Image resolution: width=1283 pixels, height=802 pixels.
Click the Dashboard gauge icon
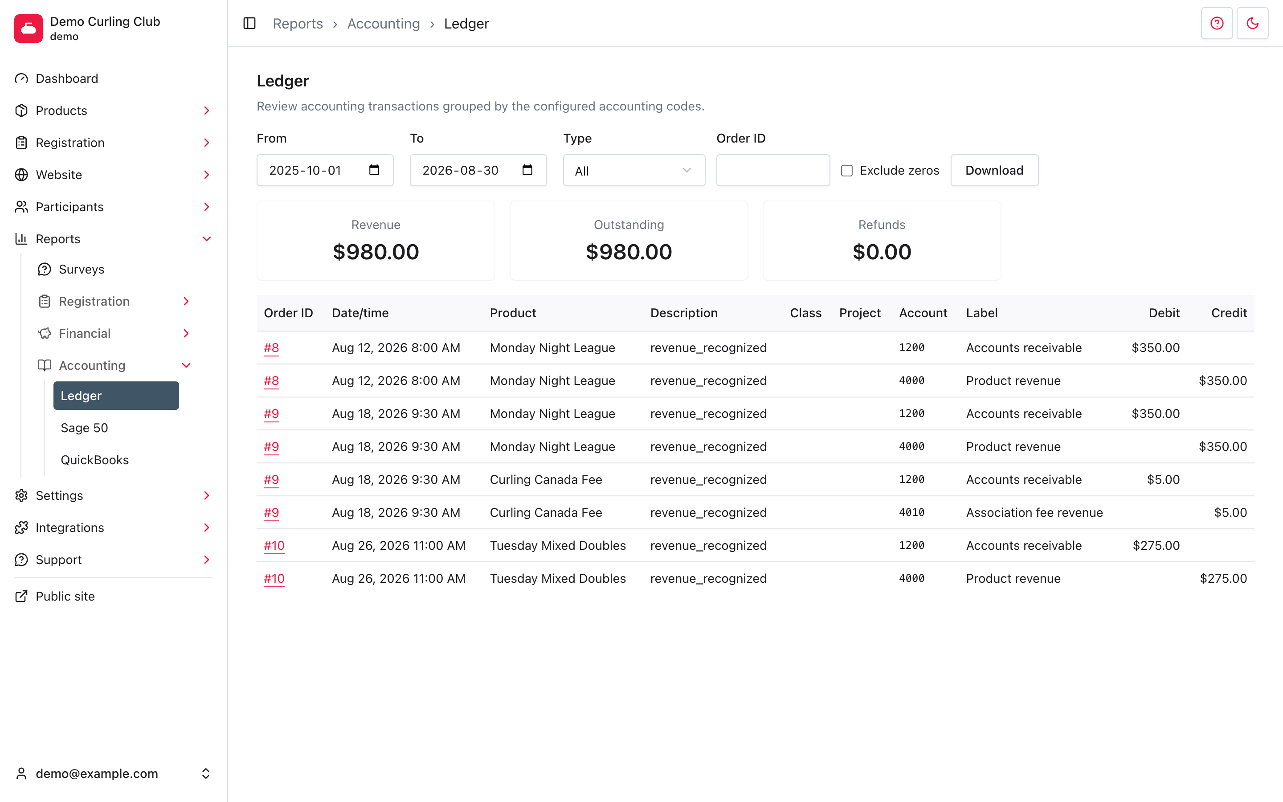(x=21, y=78)
